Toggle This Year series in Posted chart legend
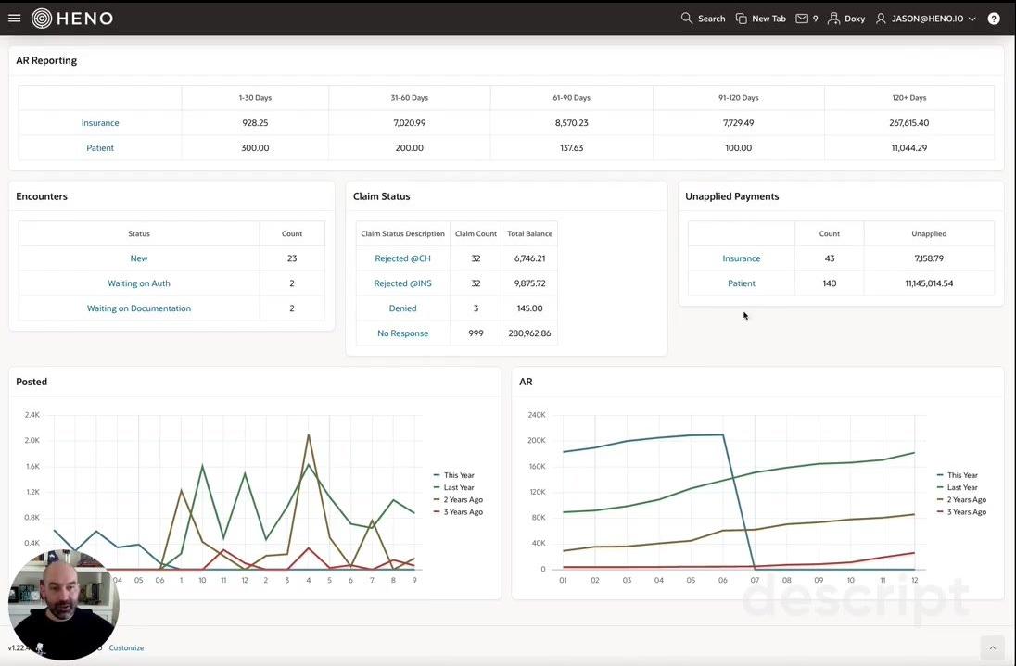Screen dimensions: 1016x666 [x=459, y=475]
